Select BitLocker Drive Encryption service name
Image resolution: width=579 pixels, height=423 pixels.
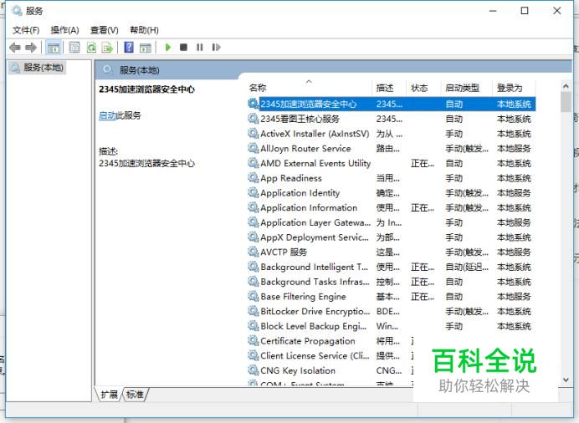pos(315,311)
